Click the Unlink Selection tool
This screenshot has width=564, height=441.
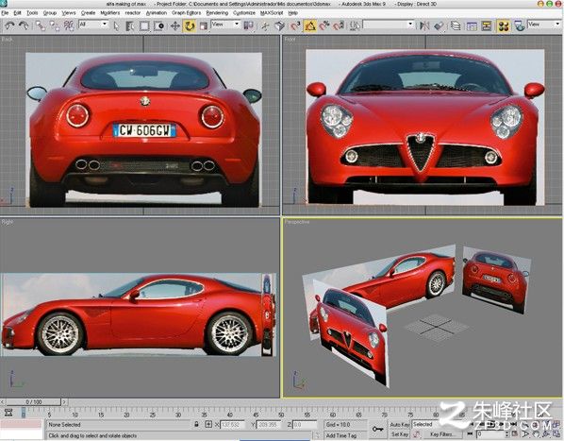(55, 25)
